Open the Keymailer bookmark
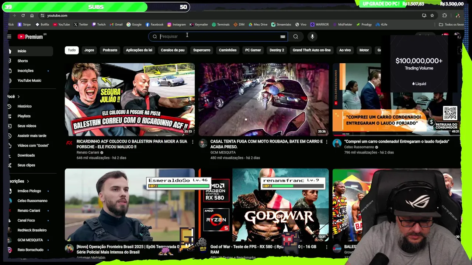Screen dimensions: 472x265 coord(199,25)
